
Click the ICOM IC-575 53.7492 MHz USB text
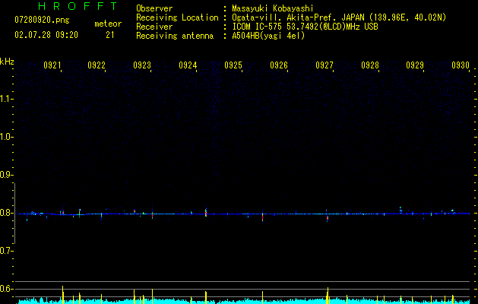click(x=305, y=27)
